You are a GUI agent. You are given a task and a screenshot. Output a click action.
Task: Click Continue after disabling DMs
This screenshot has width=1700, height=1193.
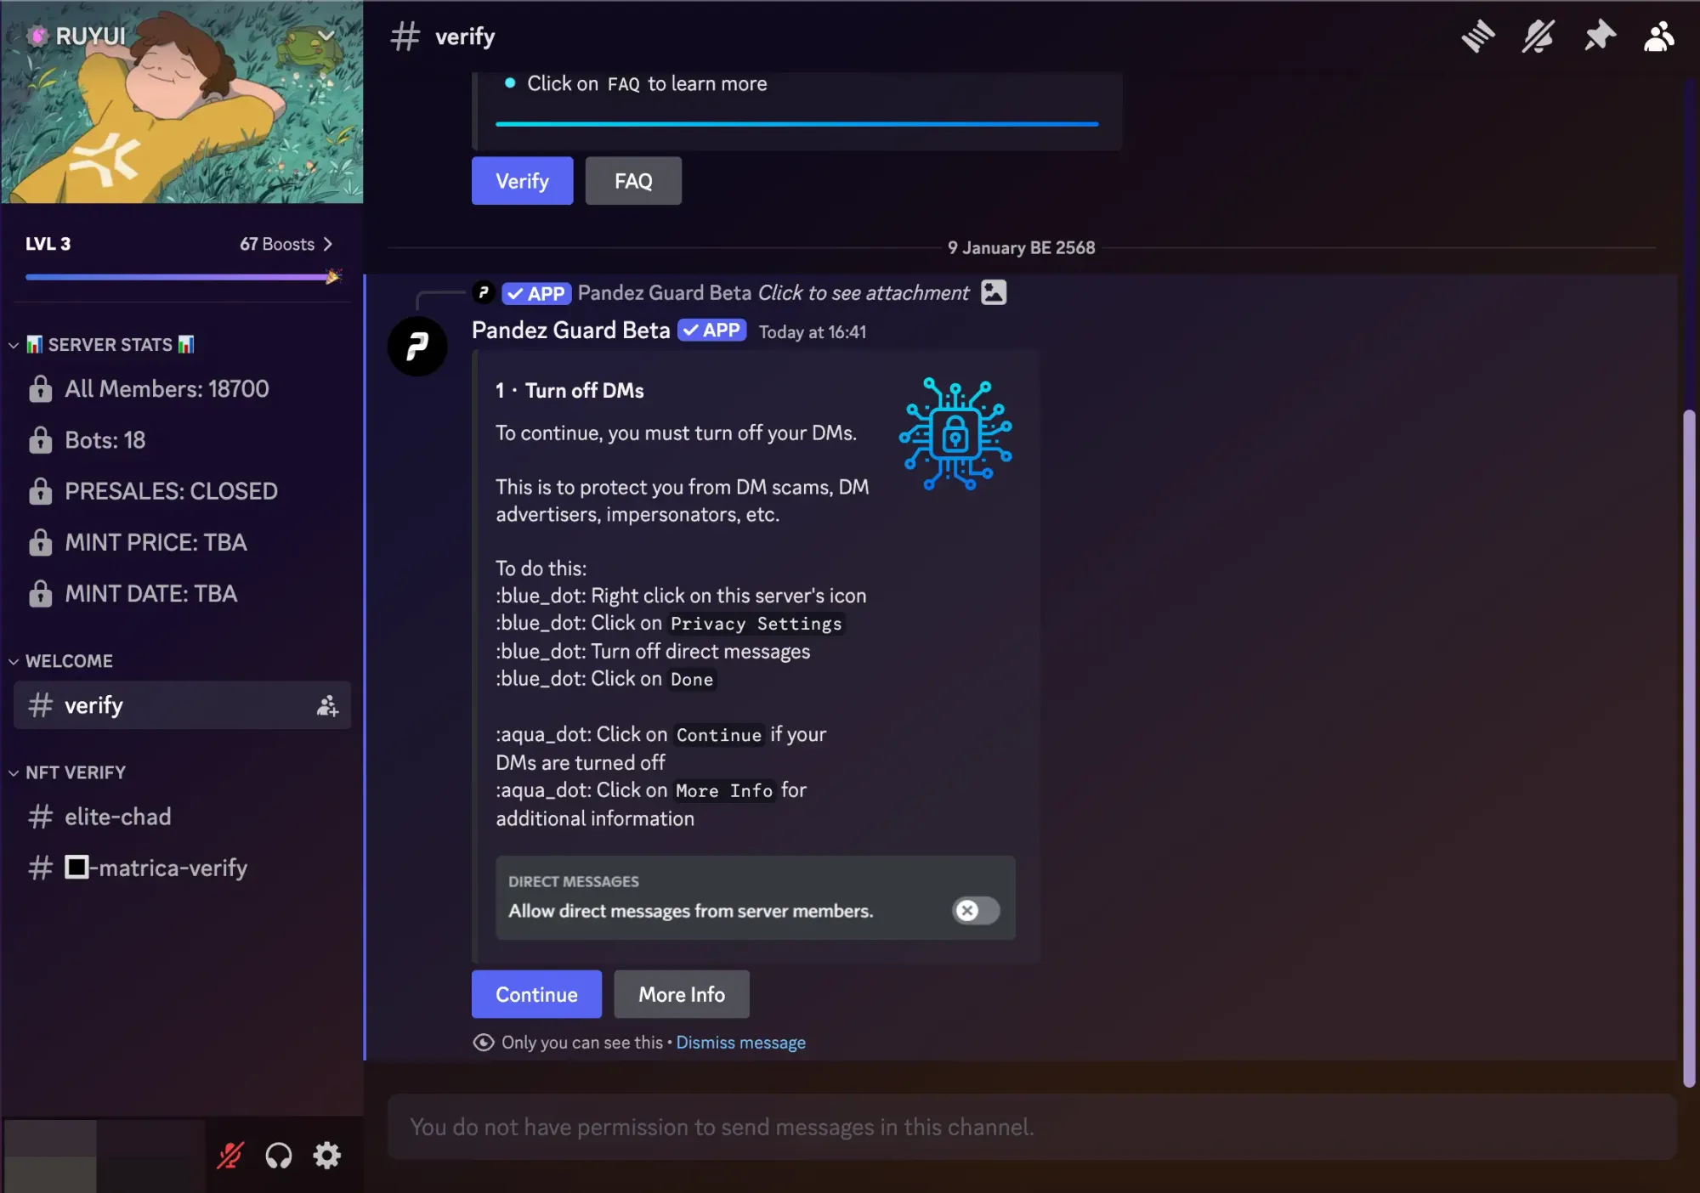coord(535,992)
